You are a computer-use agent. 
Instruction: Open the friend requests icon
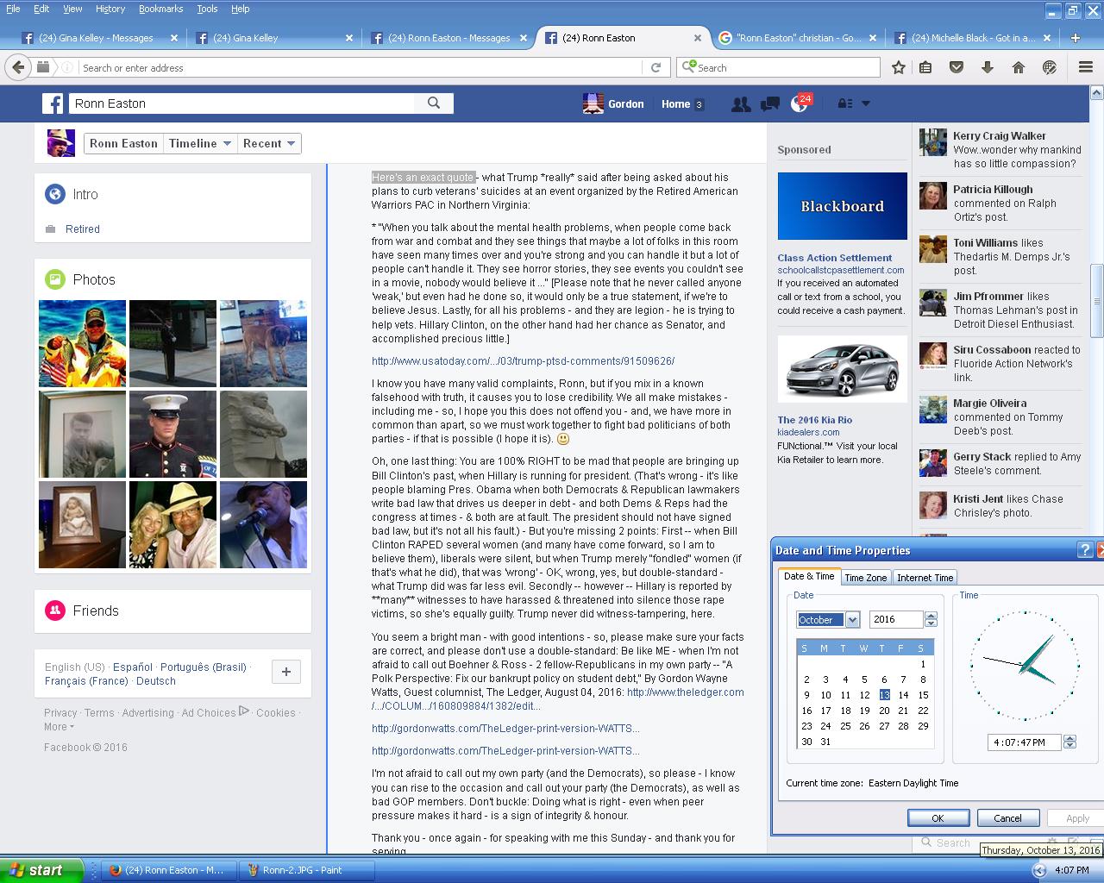click(740, 104)
